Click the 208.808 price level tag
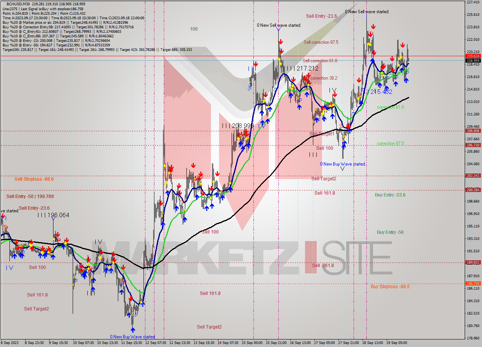Screen dimensions: 482x347 pos(473,131)
